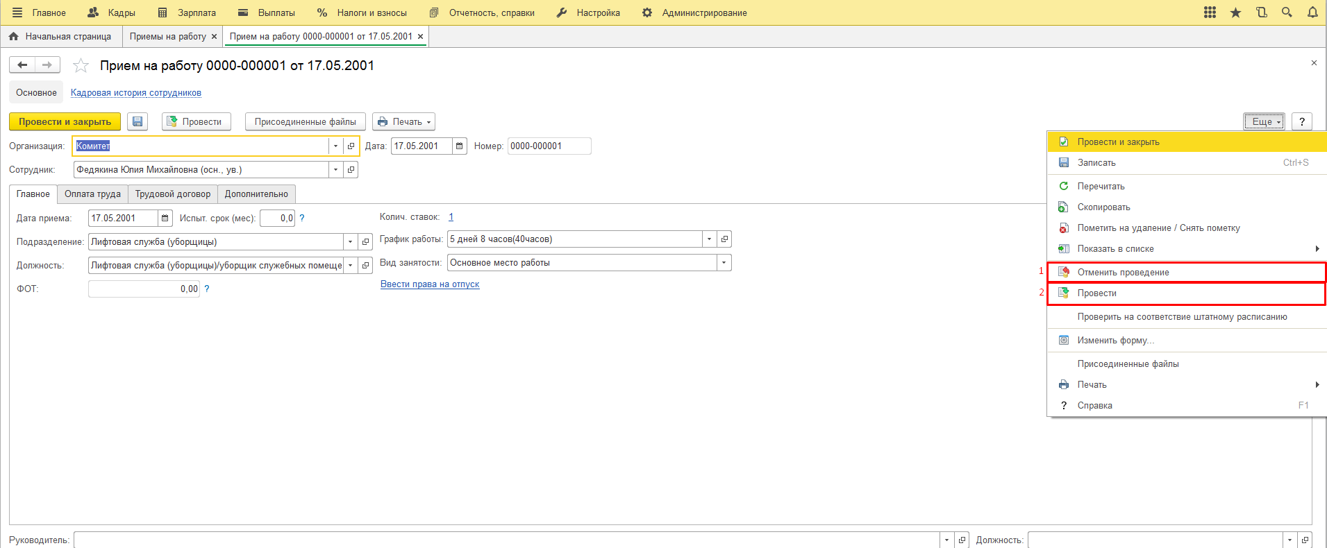Click back navigation arrow
1327x548 pixels.
pos(22,65)
